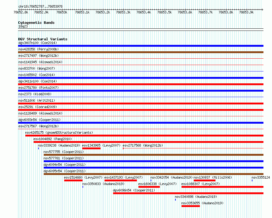The height and width of the screenshot is (218, 272).
Task: Click nsv1126489 (Alsmadi2014) variant
Action: click(x=40, y=113)
